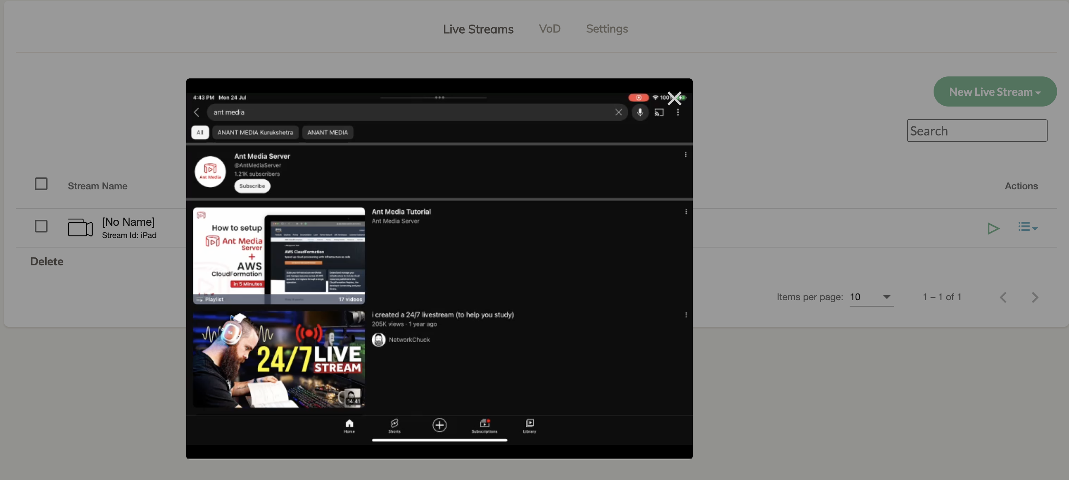
Task: Click the camera icon of the iPad stream
Action: point(80,228)
